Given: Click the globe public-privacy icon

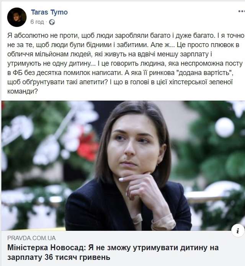Looking at the screenshot, I should 52,22.
